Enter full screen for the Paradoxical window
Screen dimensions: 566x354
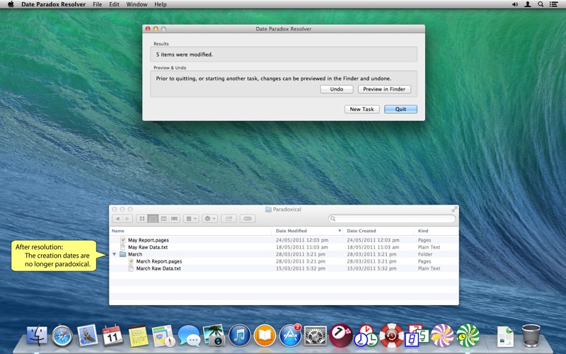(x=454, y=209)
